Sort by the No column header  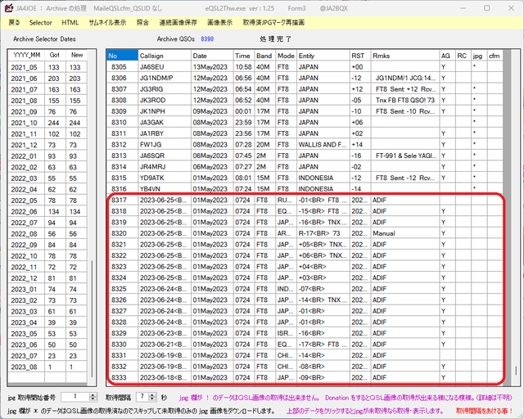point(122,56)
